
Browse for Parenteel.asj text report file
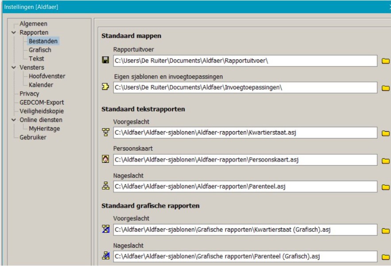pos(385,187)
